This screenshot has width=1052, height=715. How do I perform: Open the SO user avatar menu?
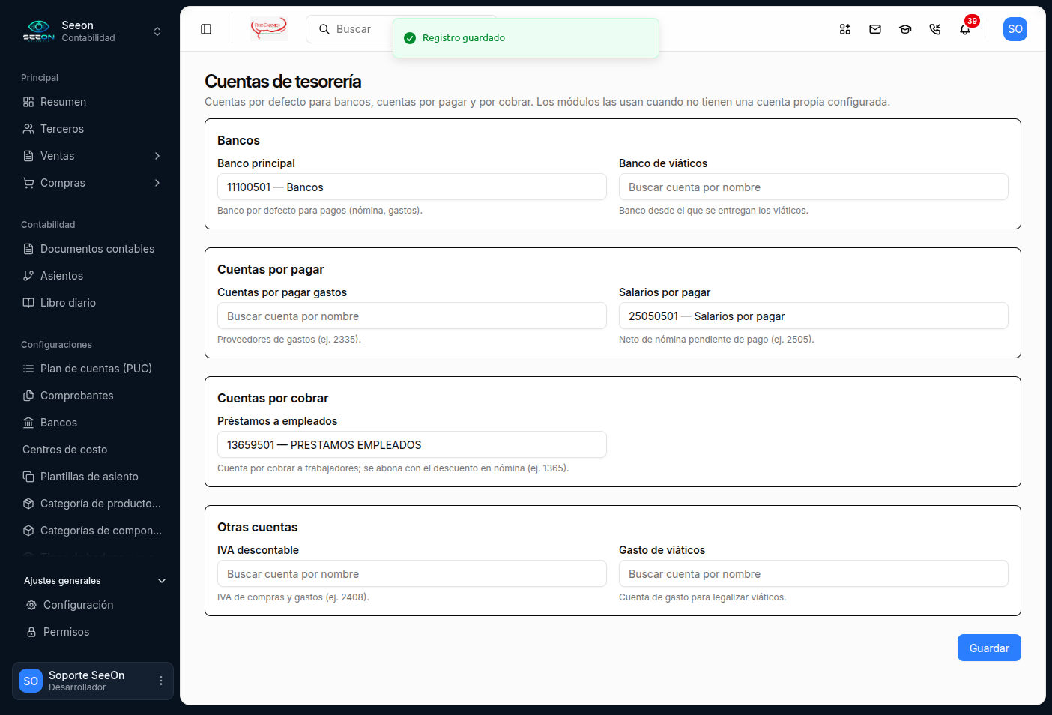(1015, 29)
